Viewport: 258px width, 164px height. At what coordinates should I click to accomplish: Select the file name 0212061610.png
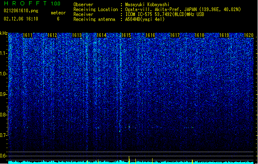(21, 11)
